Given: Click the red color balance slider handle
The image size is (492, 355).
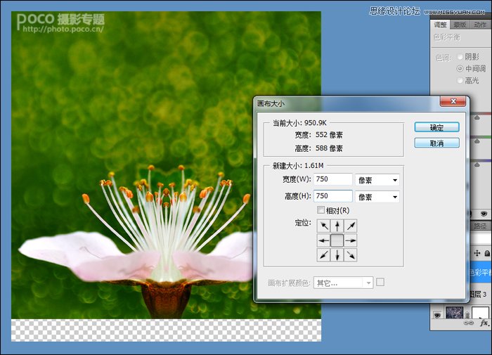Looking at the screenshot, I should click(477, 117).
